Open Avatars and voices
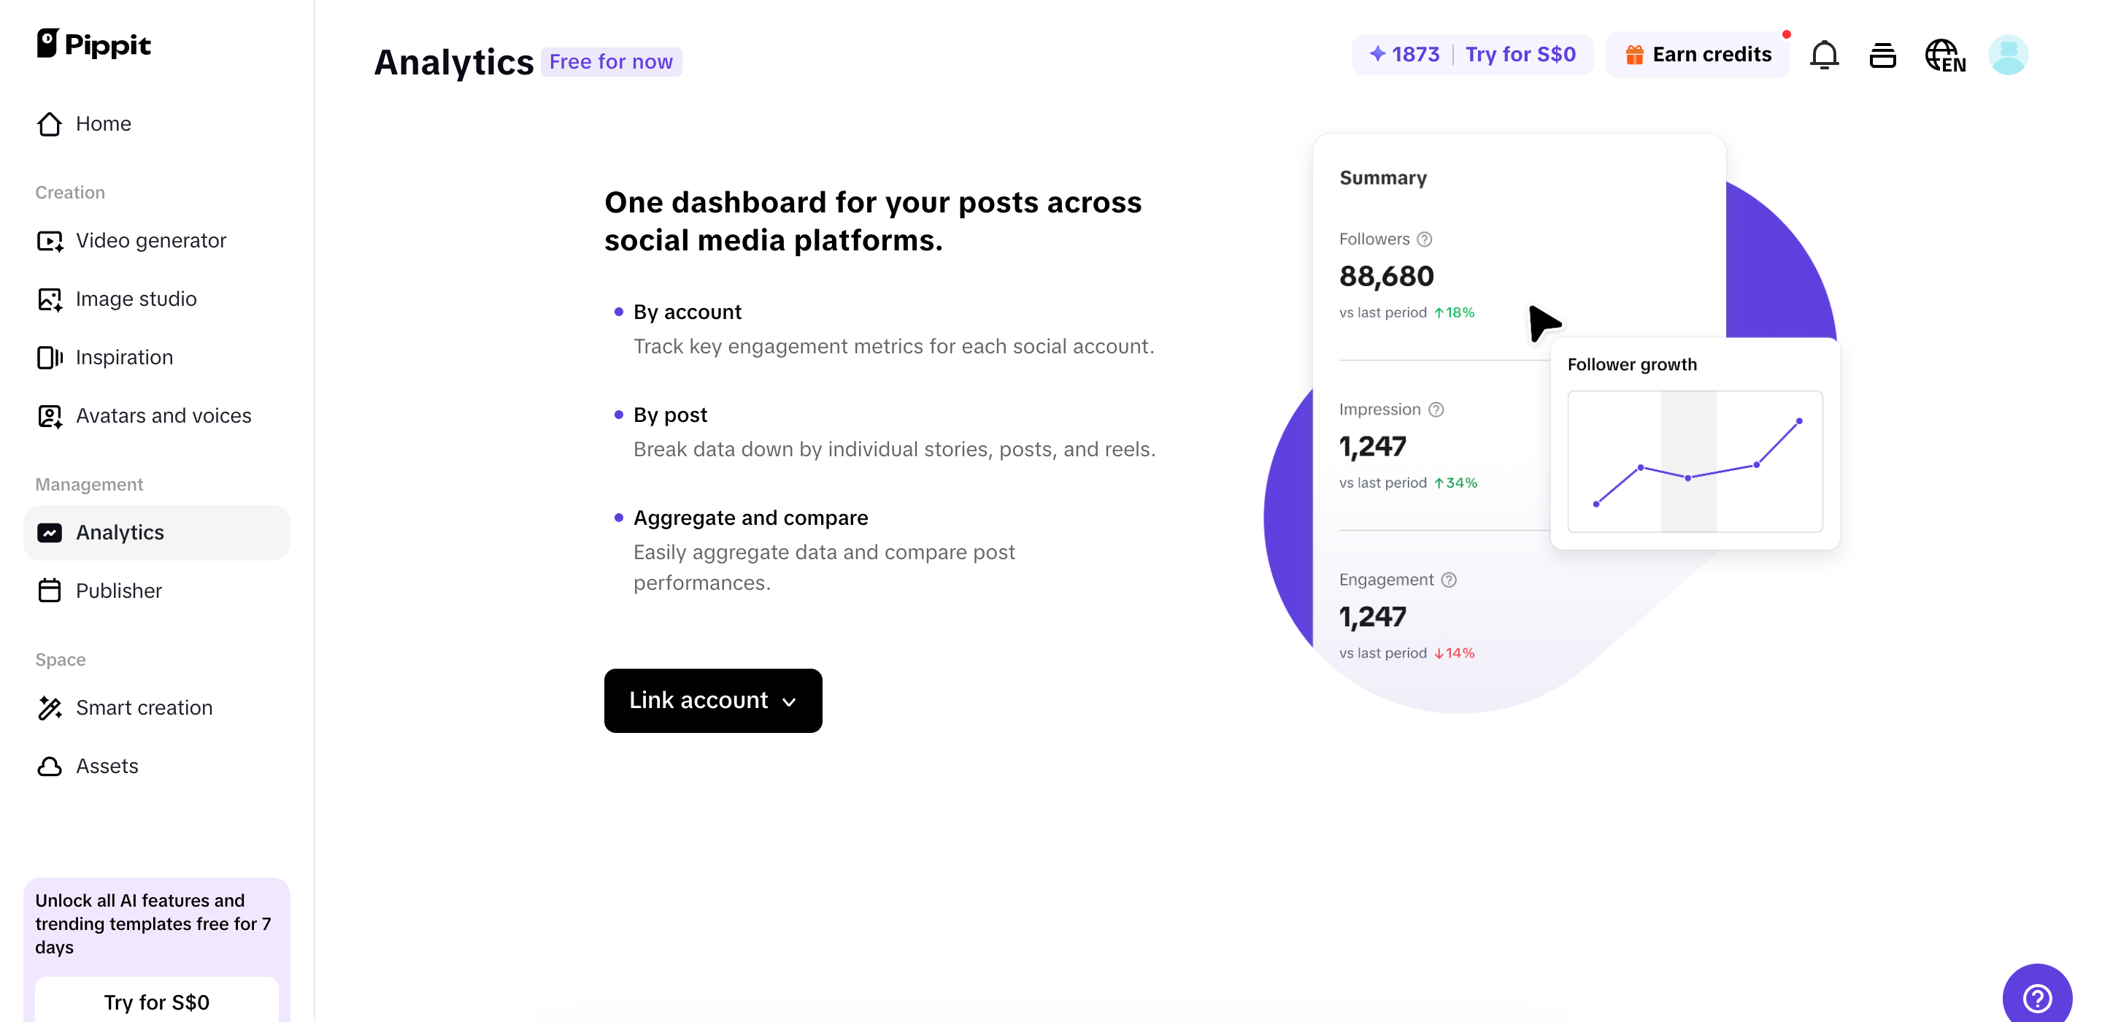This screenshot has height=1022, width=2102. coord(163,415)
